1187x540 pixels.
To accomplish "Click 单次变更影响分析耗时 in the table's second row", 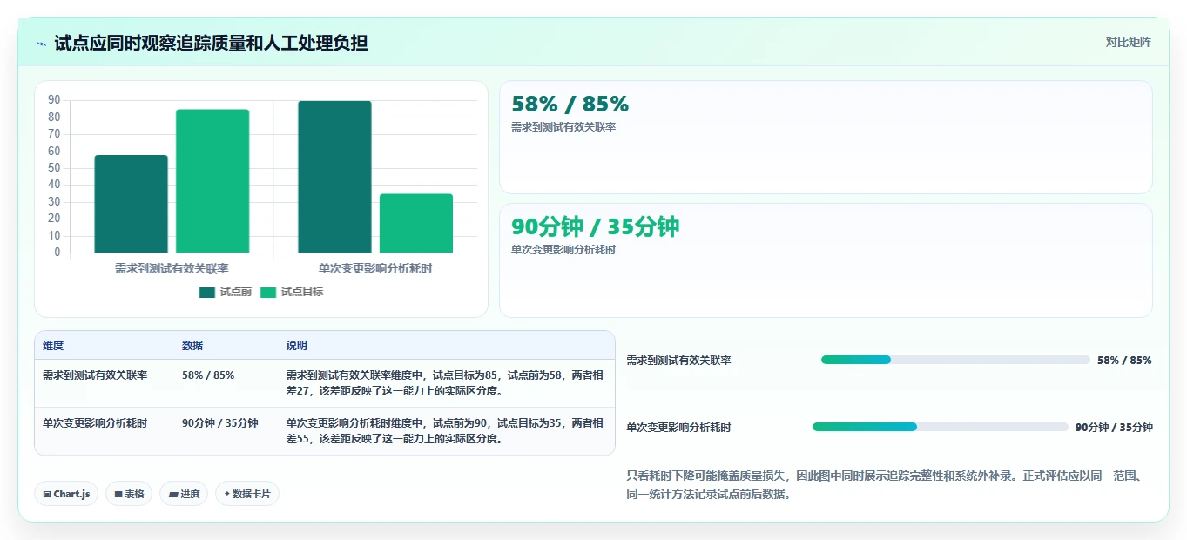I will pyautogui.click(x=95, y=423).
